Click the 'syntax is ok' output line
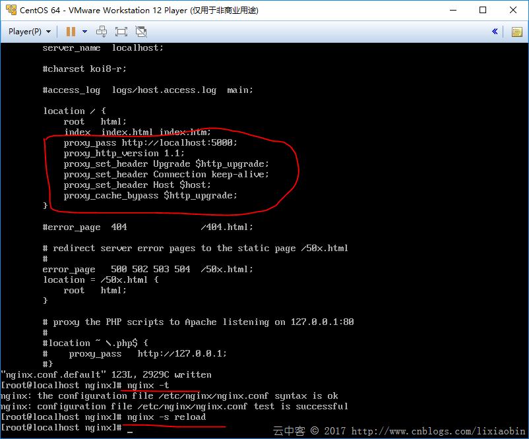Image resolution: width=529 pixels, height=439 pixels. pos(169,396)
